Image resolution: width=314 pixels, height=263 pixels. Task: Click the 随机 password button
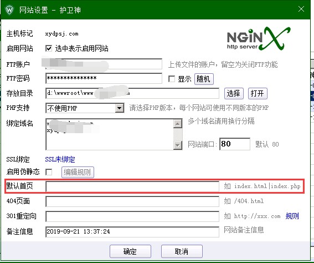[204, 79]
